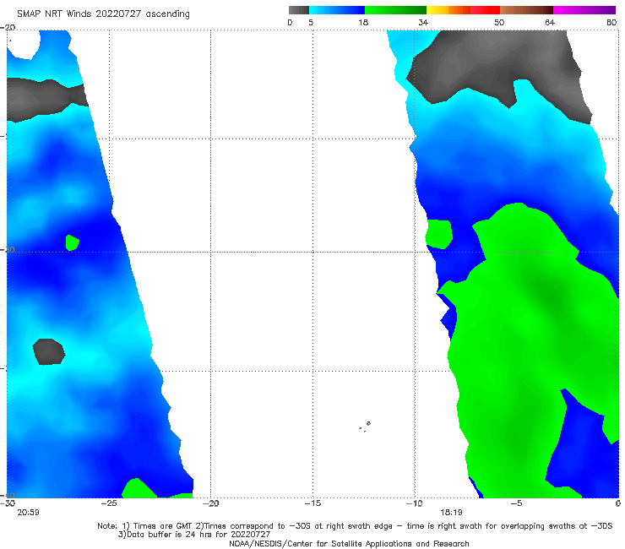This screenshot has height=549, width=625.
Task: Click the note '3)Data buffer is 24 hrs'
Action: point(194,535)
